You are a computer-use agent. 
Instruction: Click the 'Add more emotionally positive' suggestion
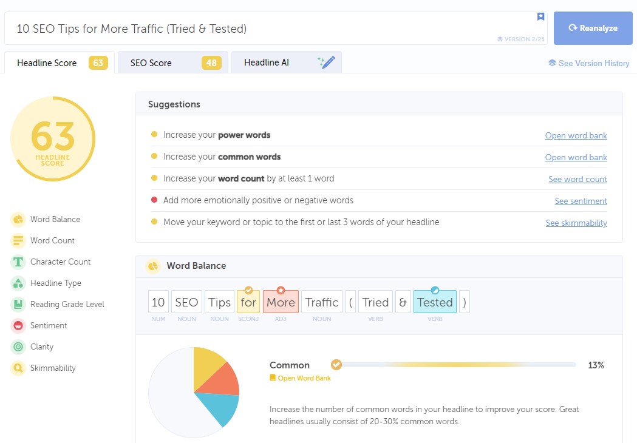[258, 200]
